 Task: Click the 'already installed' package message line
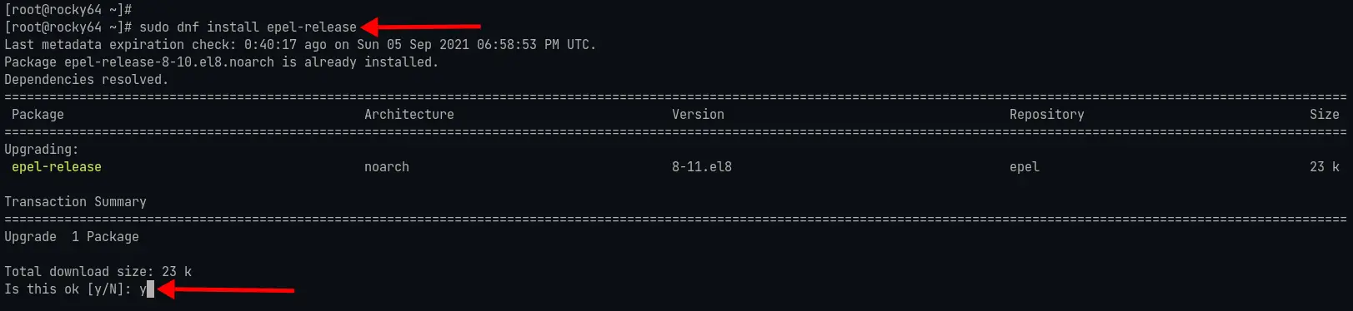(x=221, y=62)
